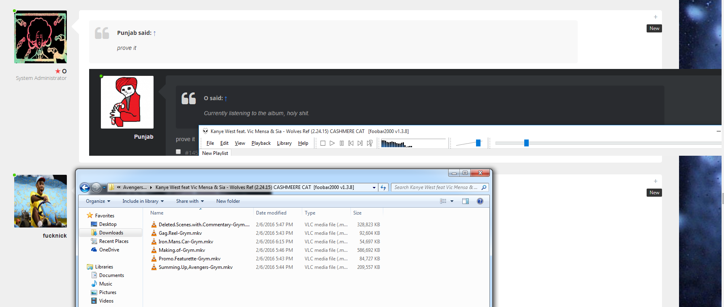Sort files by the Type column
The width and height of the screenshot is (724, 307).
(326, 213)
